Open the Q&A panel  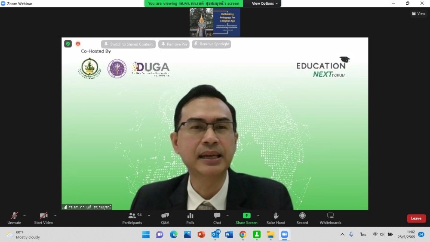(x=165, y=216)
